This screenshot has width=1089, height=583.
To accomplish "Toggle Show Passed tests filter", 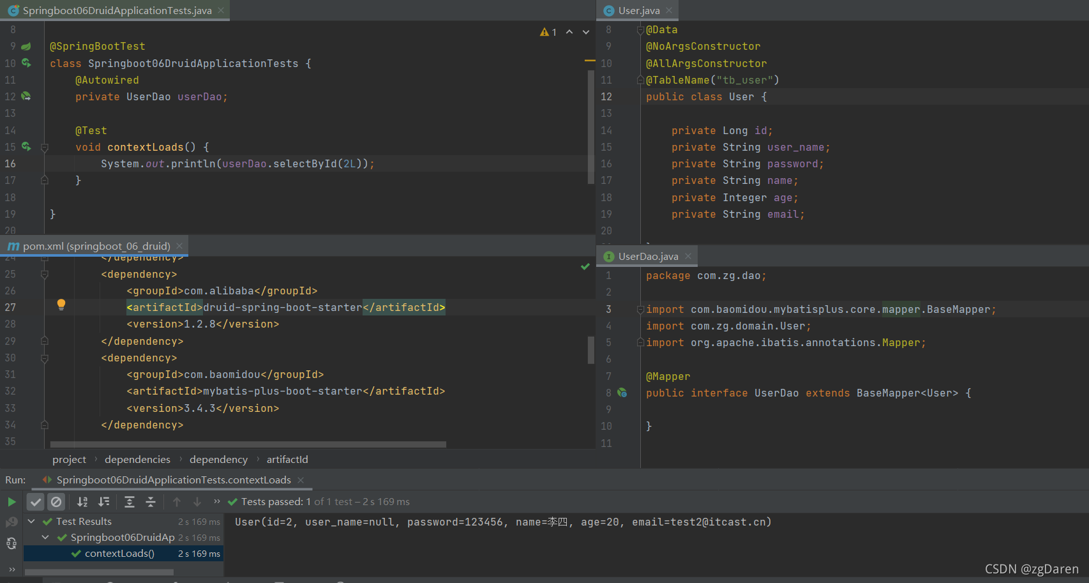I will click(x=36, y=502).
